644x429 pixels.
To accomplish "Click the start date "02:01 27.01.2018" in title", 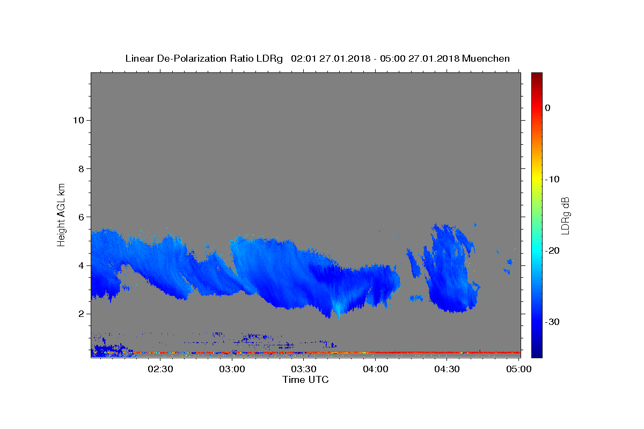I will pyautogui.click(x=330, y=58).
